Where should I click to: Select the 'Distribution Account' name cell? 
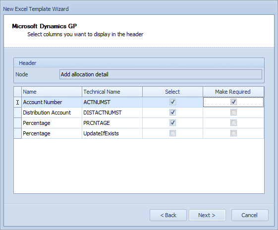[52, 113]
